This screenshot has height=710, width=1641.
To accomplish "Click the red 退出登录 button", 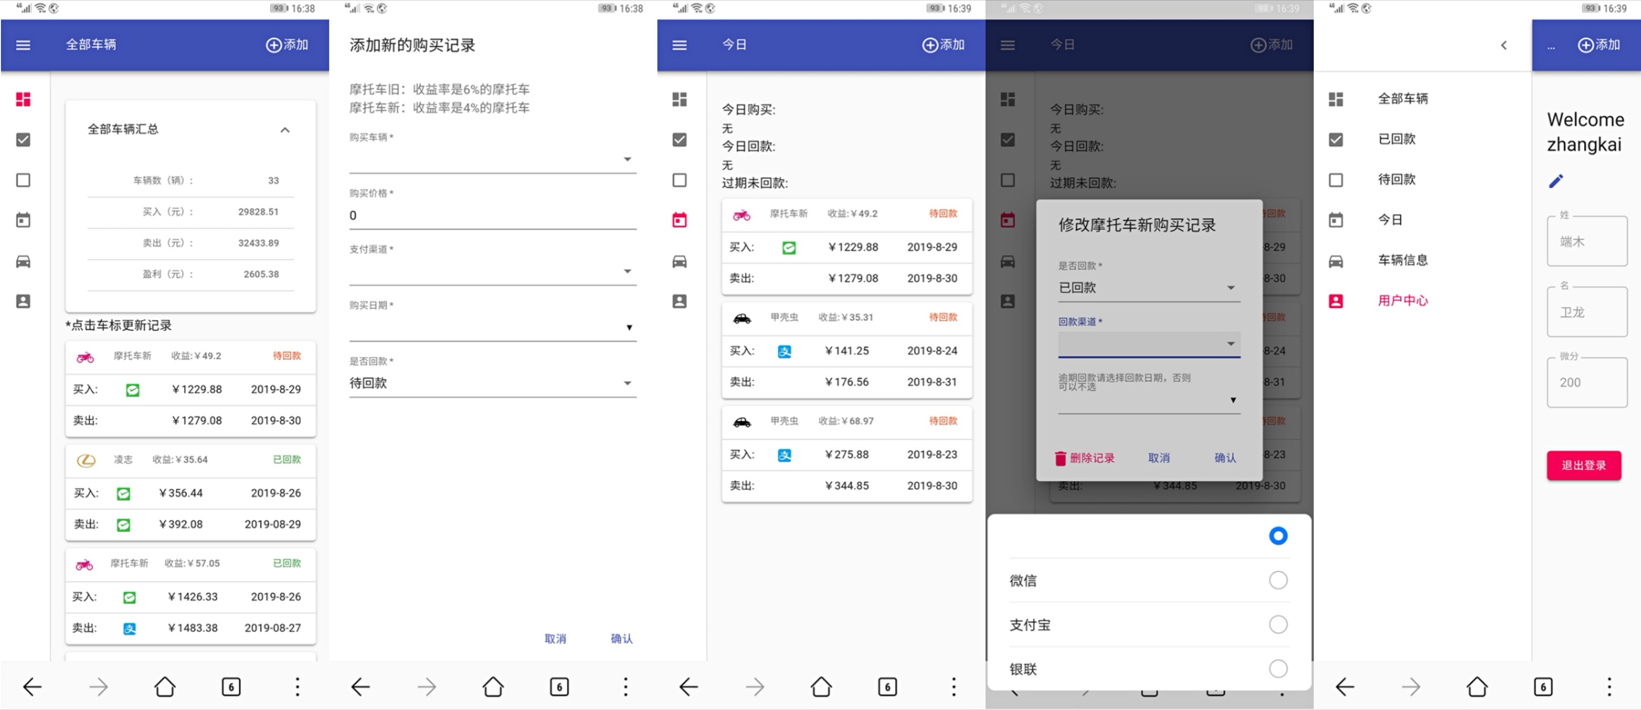I will point(1584,465).
